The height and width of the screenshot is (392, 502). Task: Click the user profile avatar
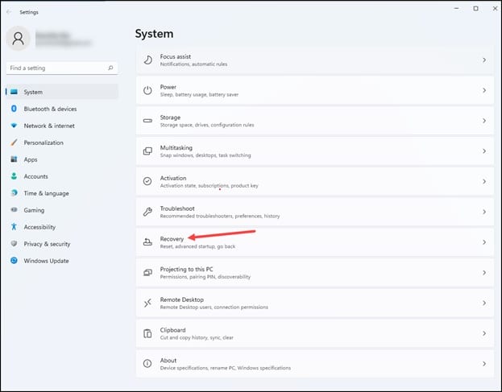(19, 38)
